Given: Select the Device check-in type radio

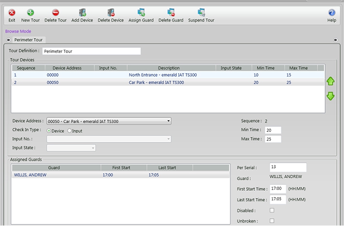Looking at the screenshot, I should point(49,131).
